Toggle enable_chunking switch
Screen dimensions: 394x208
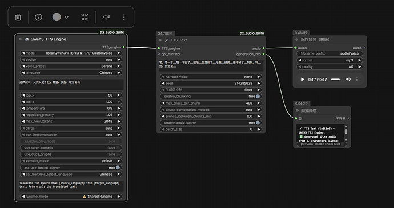pos(258,97)
